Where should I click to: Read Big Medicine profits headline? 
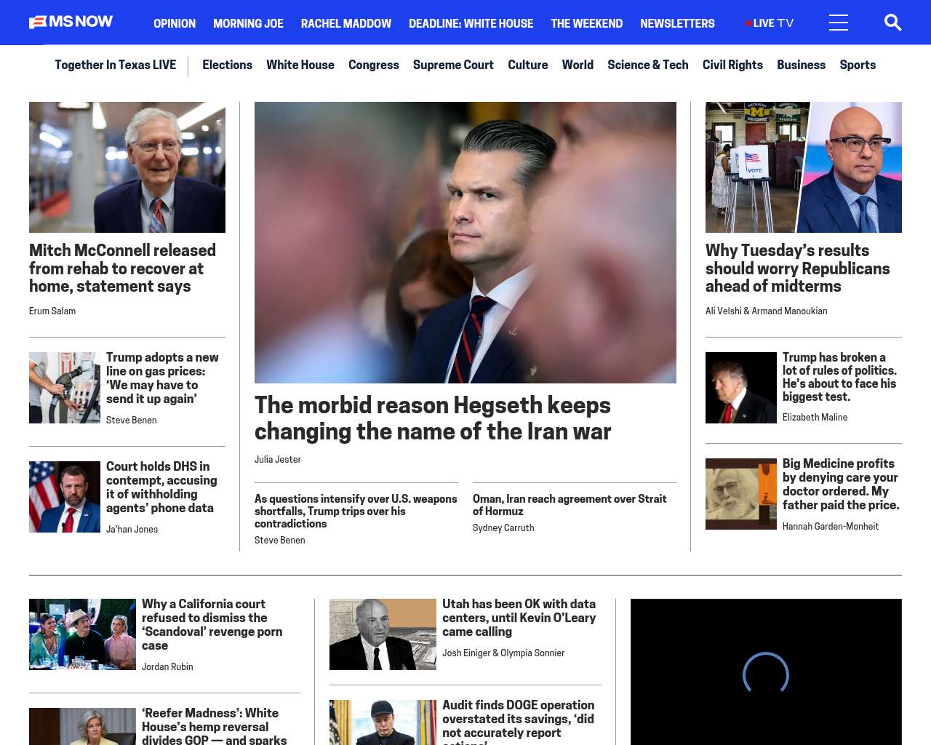pyautogui.click(x=841, y=484)
